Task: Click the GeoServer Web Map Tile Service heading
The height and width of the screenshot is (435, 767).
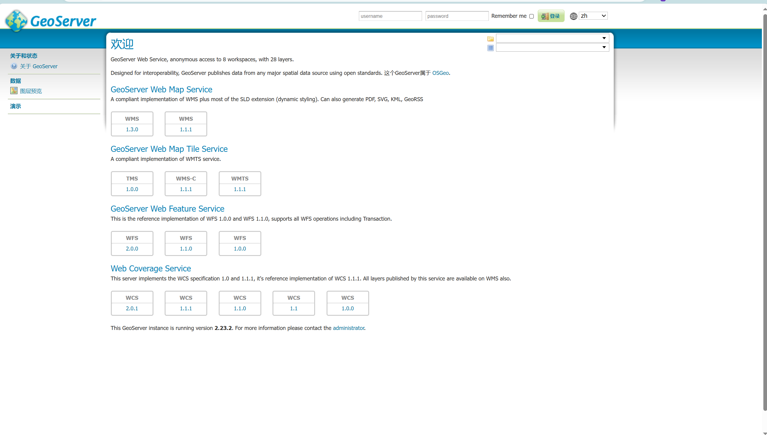Action: click(169, 149)
